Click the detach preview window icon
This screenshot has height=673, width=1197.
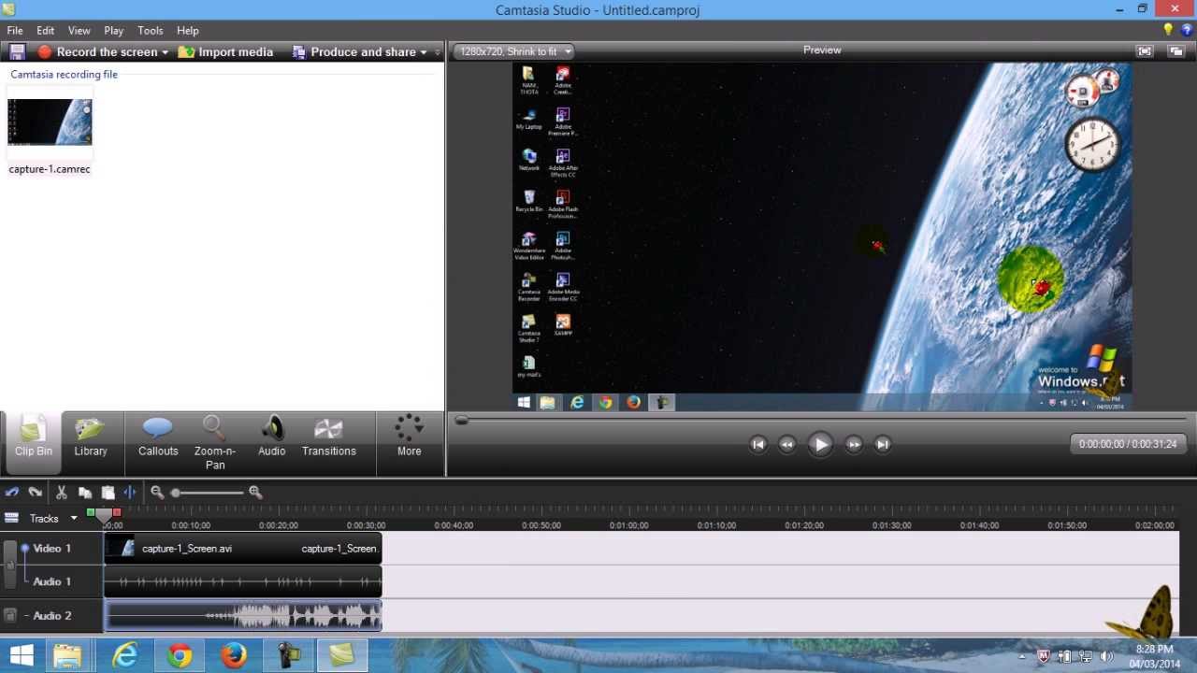(1176, 51)
